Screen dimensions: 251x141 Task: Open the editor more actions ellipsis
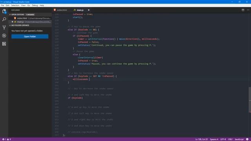tap(248, 10)
